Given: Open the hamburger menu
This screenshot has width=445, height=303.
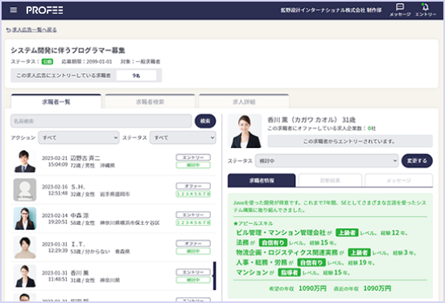Looking at the screenshot, I should click(14, 10).
